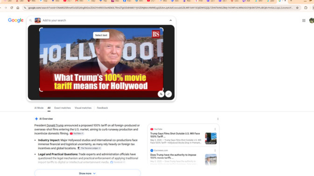The width and height of the screenshot is (314, 176).
Task: Open the 'Donald Trump' link in the overview
Action: (55, 126)
